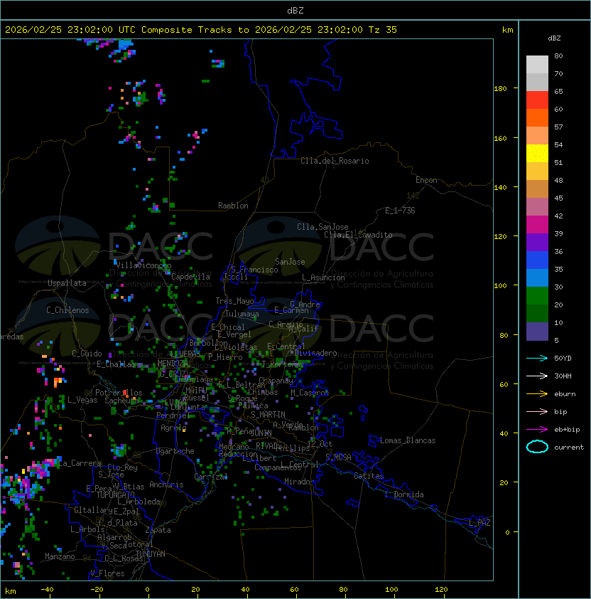The image size is (591, 599).
Task: Click the cyan 50YD arrow in legend
Action: (537, 359)
